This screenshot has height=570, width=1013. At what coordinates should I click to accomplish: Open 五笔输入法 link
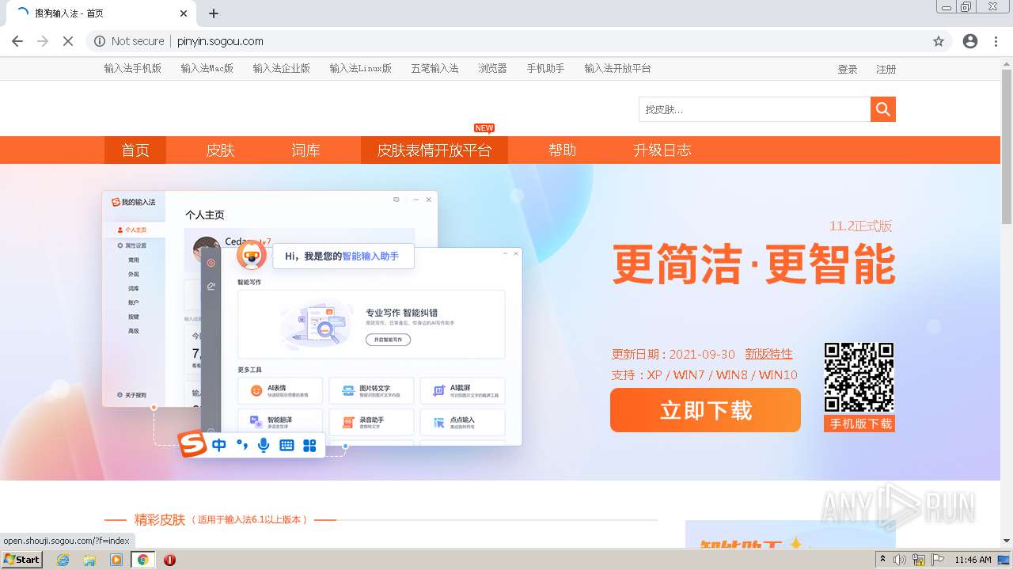(434, 68)
